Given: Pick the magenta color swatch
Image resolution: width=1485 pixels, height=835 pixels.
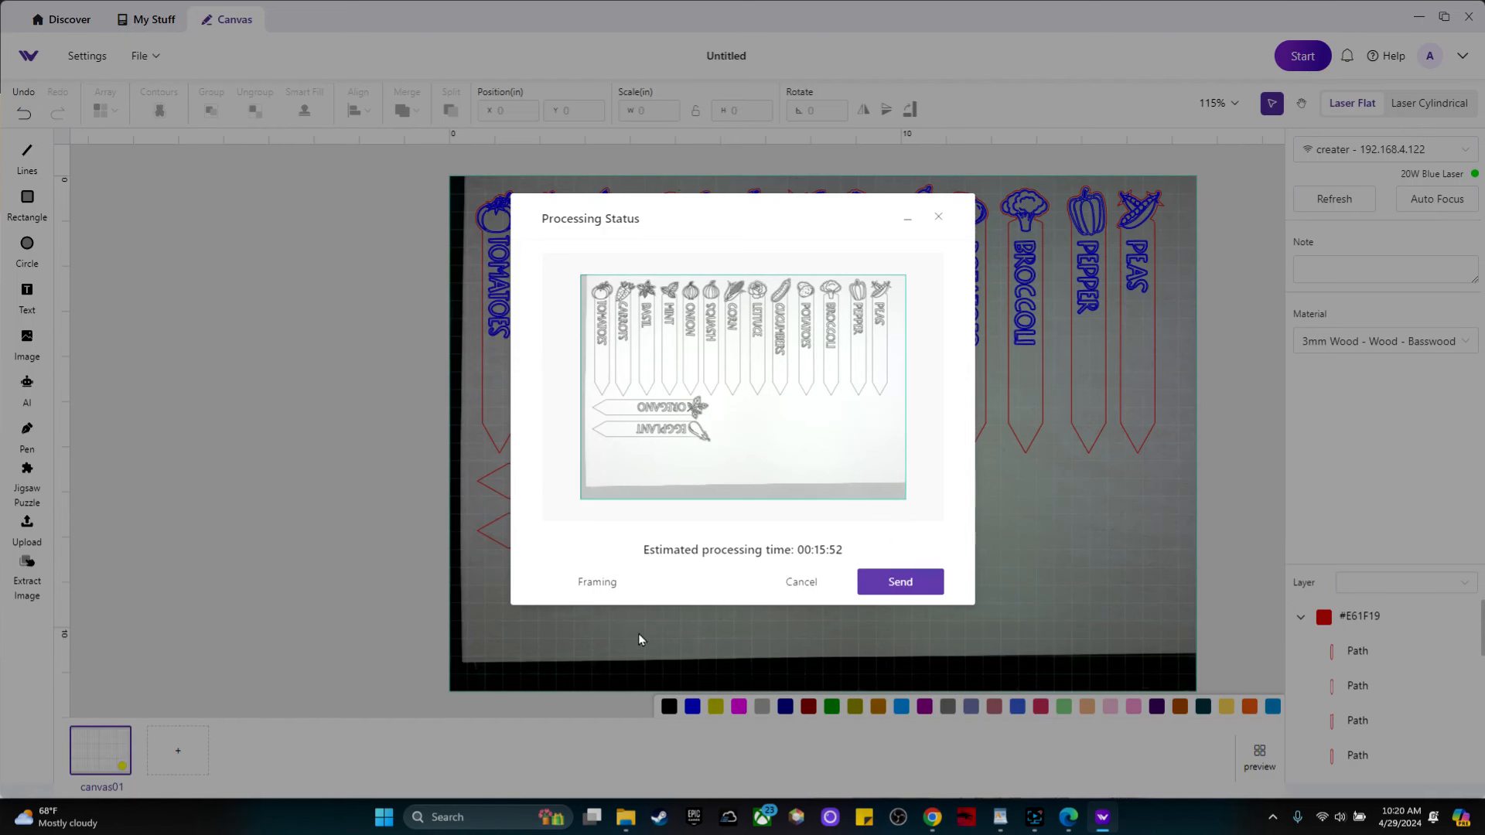Looking at the screenshot, I should tap(739, 707).
